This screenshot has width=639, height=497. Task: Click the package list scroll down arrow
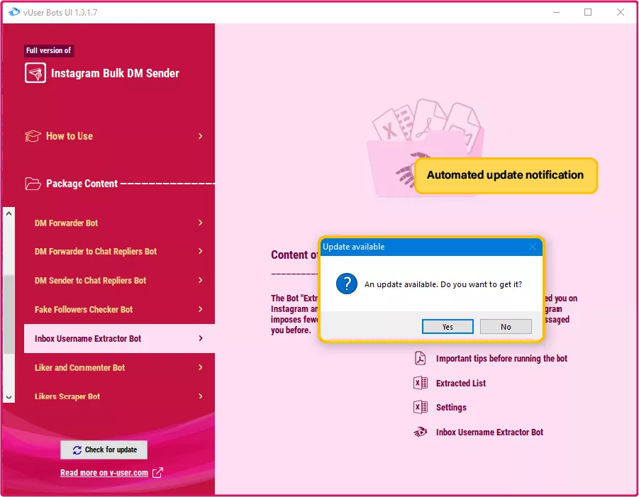pos(9,397)
